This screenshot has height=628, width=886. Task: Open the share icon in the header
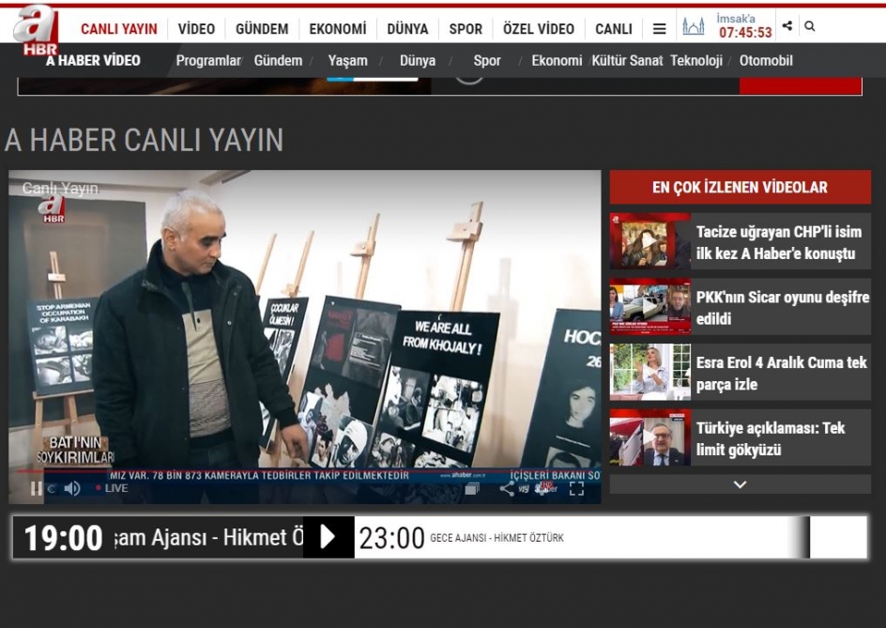coord(787,25)
